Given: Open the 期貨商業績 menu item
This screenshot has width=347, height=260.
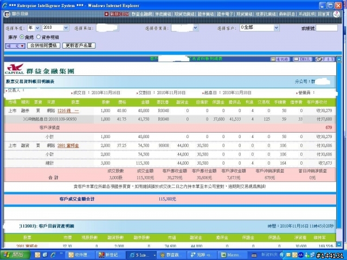Looking at the screenshot, I should coord(184,14).
